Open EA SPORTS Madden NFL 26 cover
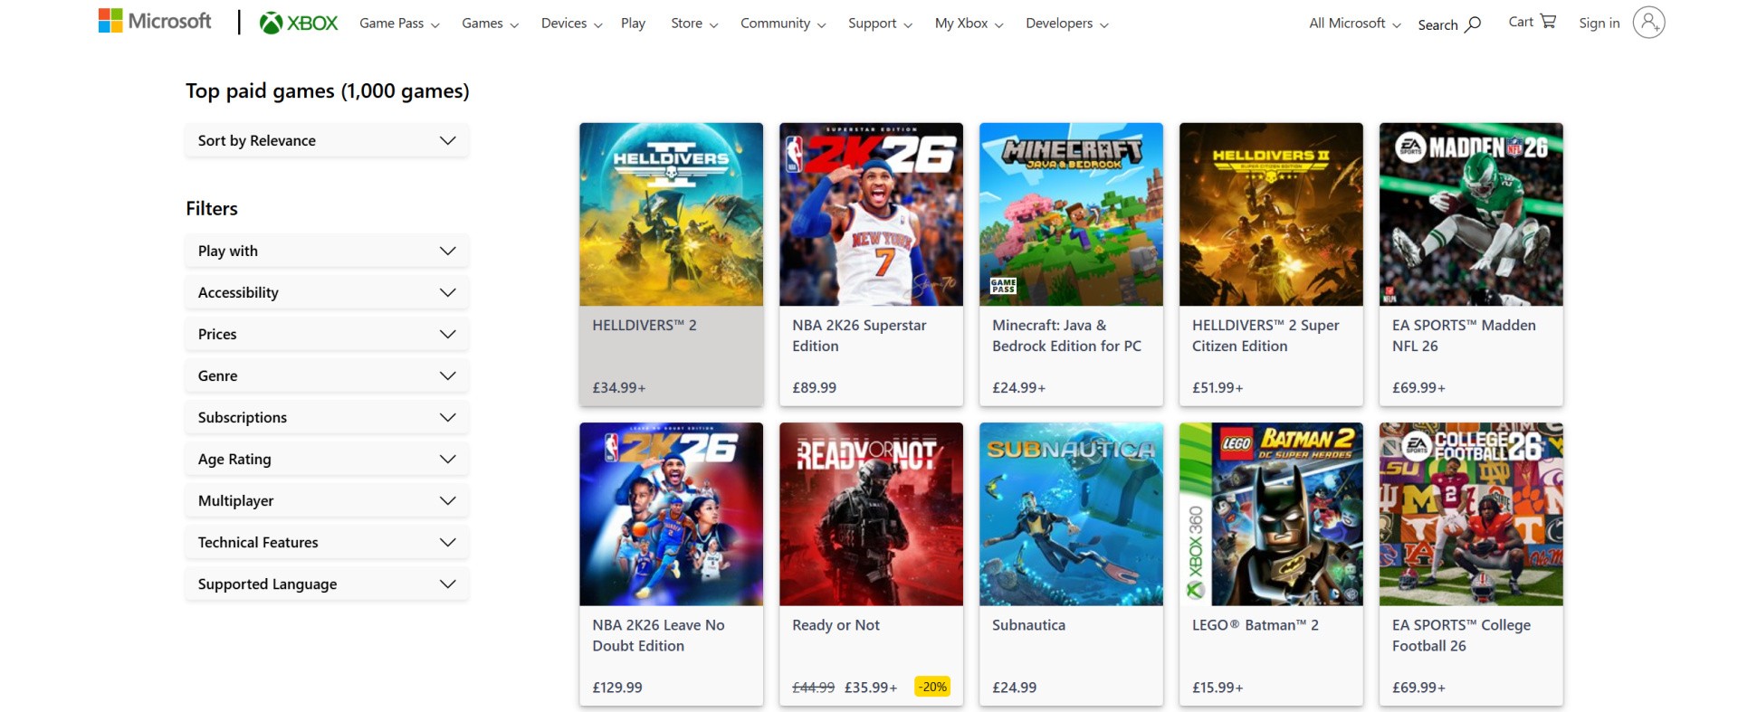The height and width of the screenshot is (712, 1738). [x=1471, y=214]
